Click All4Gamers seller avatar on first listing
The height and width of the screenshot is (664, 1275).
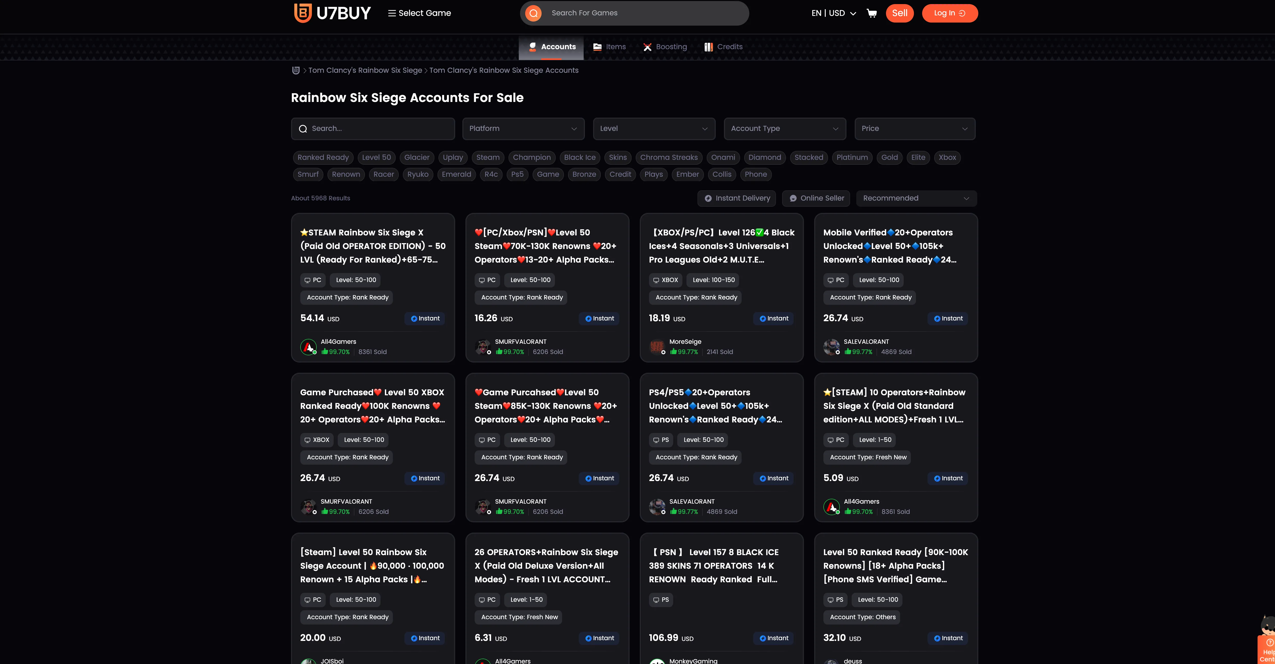(308, 347)
